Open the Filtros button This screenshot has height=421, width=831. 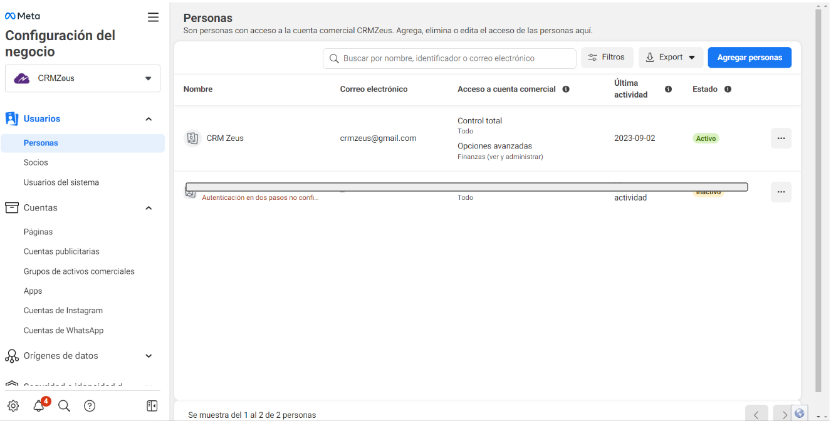(x=607, y=58)
